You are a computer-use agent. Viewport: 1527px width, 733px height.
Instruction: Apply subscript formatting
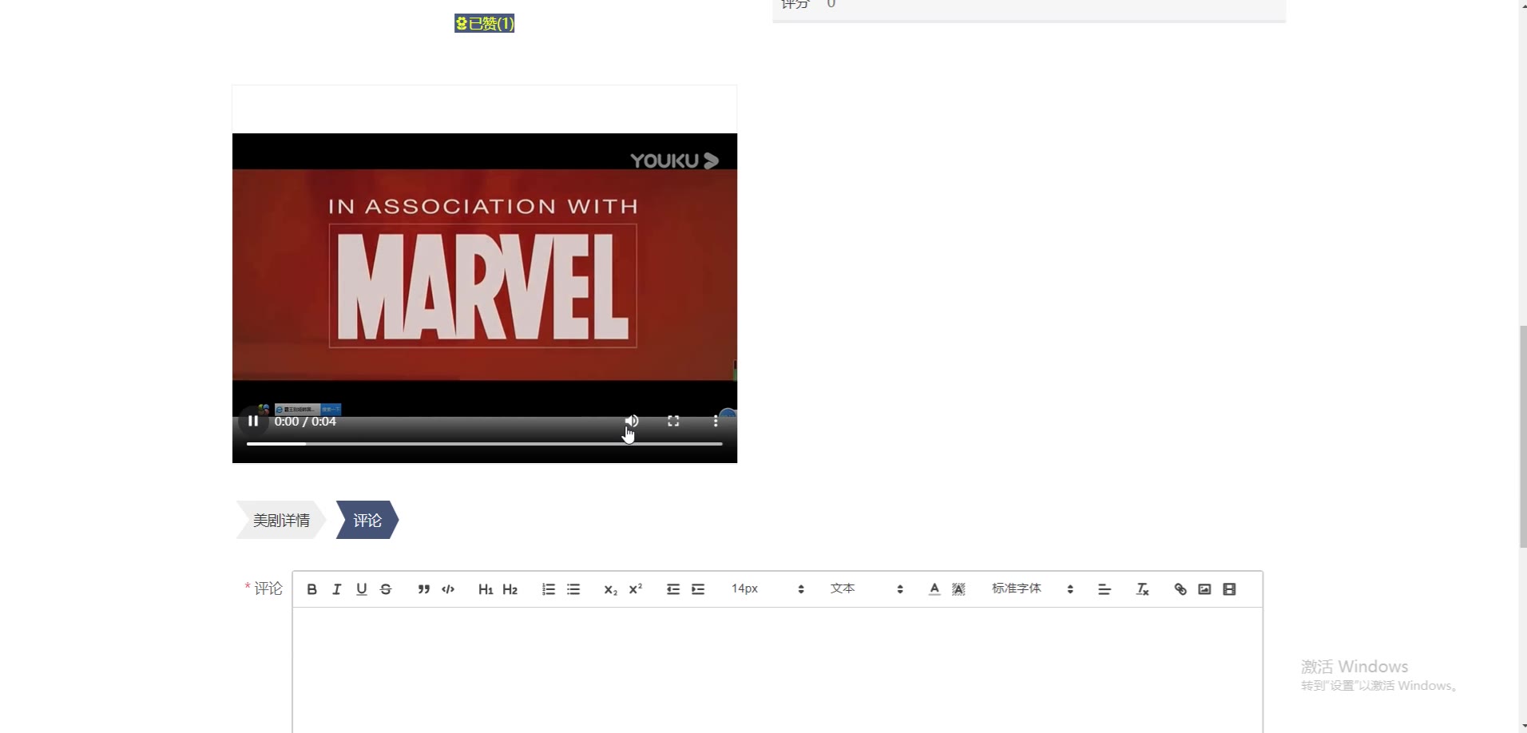611,589
